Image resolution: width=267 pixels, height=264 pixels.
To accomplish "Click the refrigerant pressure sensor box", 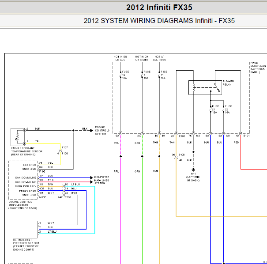I will click(x=25, y=230).
